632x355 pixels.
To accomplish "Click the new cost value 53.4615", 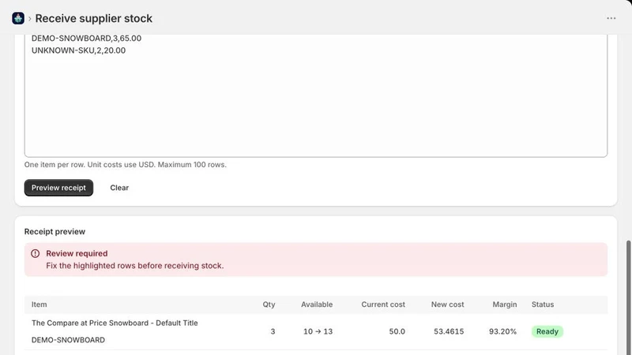I will 449,331.
